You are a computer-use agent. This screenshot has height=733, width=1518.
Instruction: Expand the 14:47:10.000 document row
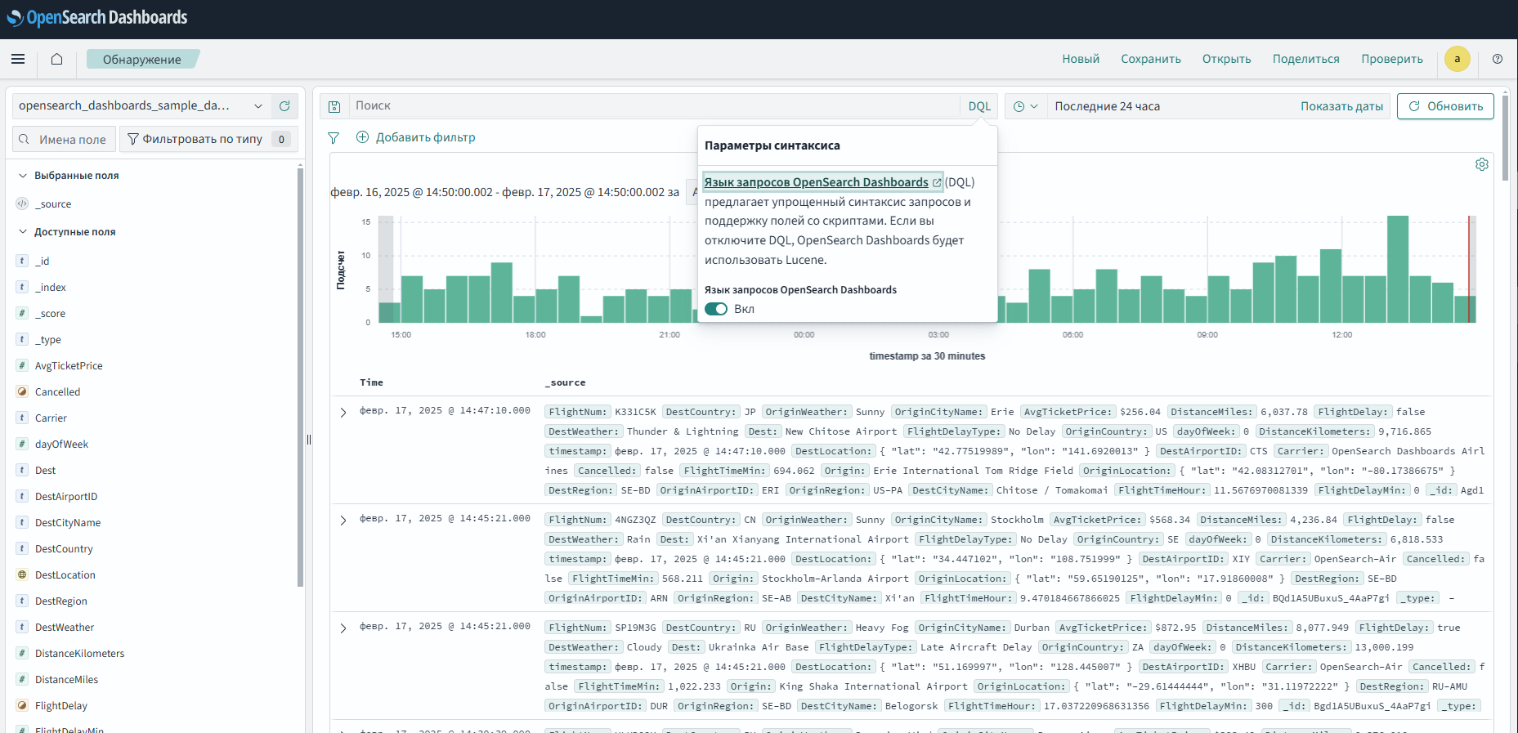[x=343, y=412]
